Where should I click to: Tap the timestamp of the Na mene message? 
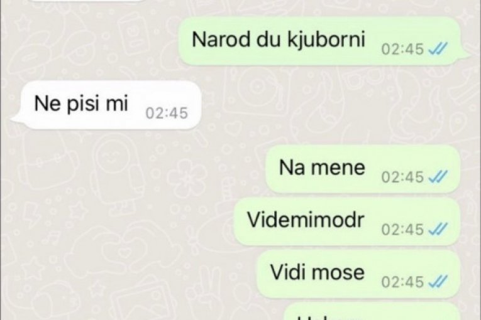point(402,177)
